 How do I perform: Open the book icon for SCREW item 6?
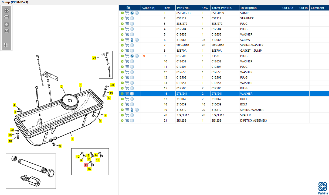(132, 40)
